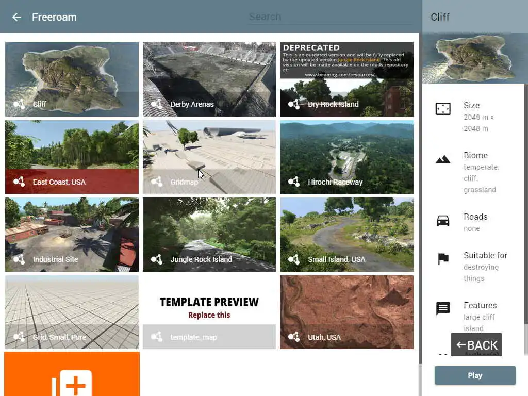This screenshot has height=396, width=528.
Task: Click the Cliff title in the details panel
Action: pos(440,17)
